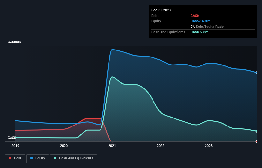Click the CA$57.491m equity value
The width and height of the screenshot is (262, 168).
point(200,21)
